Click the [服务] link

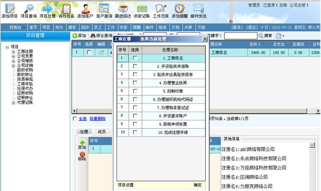pos(237,27)
